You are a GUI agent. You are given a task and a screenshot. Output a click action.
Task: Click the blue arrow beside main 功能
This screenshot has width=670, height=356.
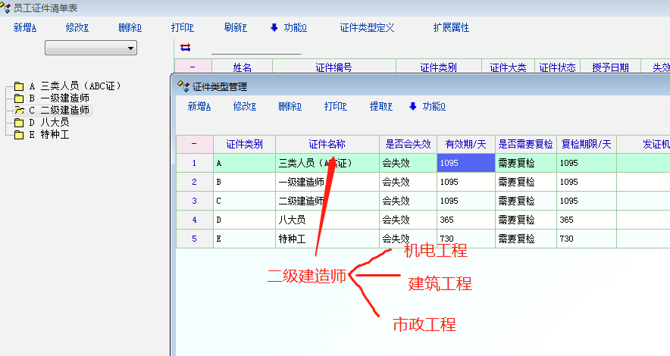click(x=274, y=27)
